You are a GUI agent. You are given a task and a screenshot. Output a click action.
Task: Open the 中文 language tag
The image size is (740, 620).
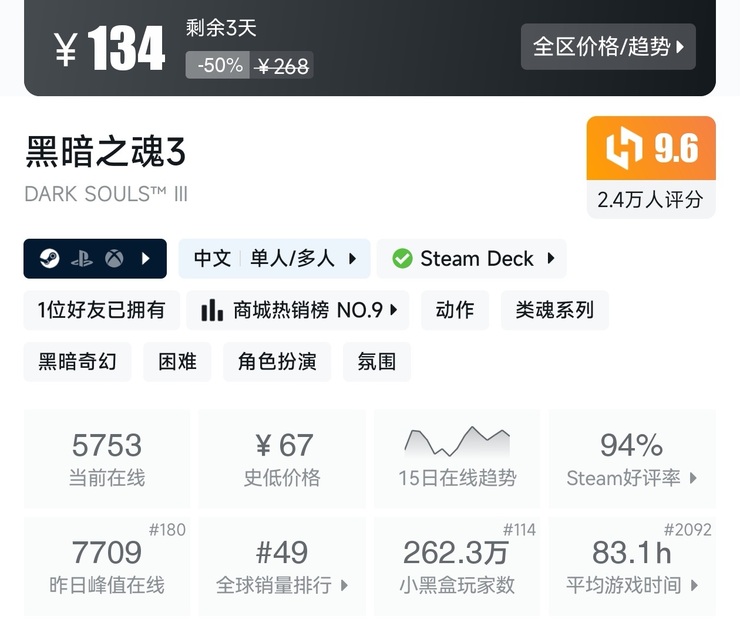pos(212,258)
